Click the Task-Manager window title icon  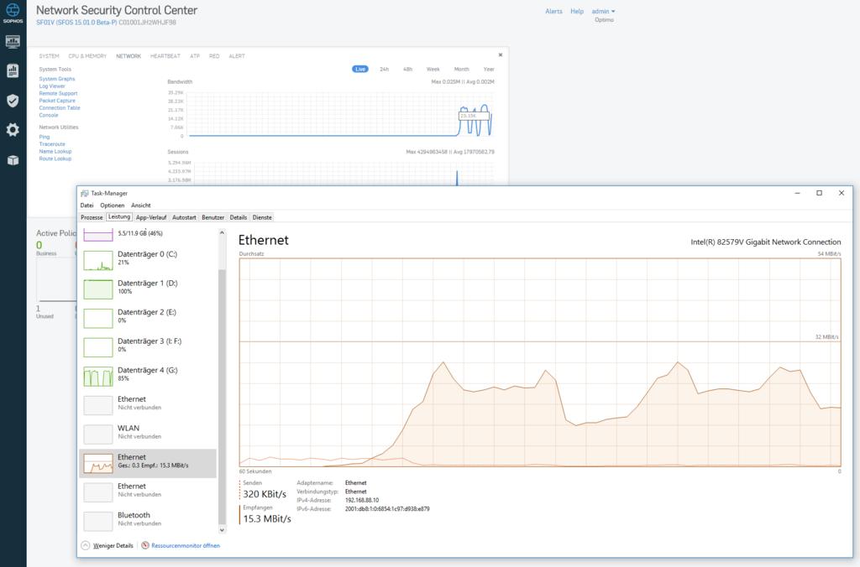(x=85, y=194)
